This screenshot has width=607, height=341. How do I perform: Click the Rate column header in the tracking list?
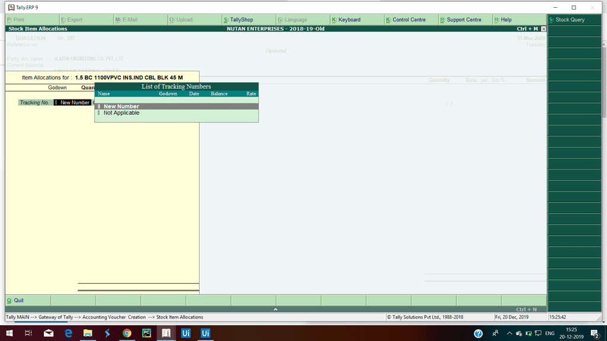click(251, 94)
